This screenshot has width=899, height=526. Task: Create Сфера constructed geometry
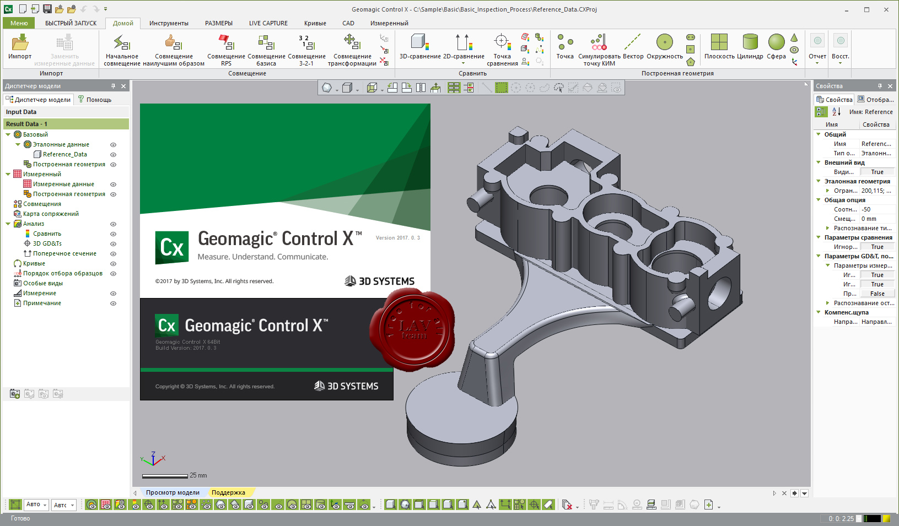click(x=776, y=46)
